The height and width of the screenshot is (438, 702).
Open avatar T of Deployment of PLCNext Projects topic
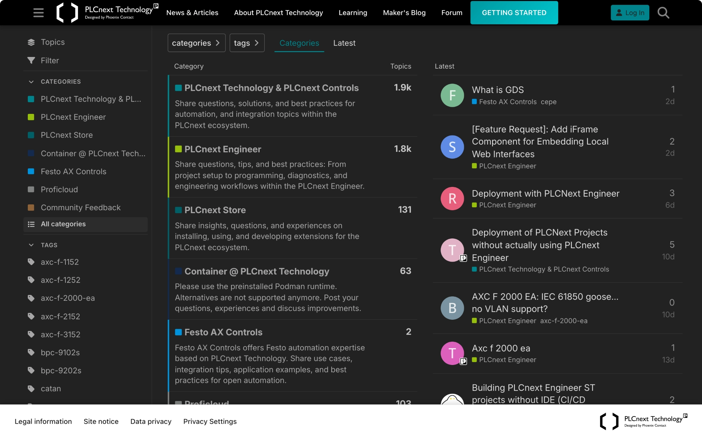point(452,250)
